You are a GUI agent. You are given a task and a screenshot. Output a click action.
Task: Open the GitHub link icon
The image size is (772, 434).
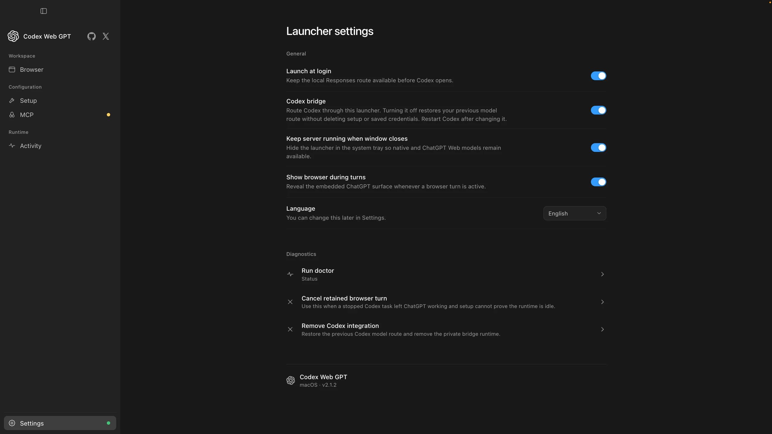[91, 36]
